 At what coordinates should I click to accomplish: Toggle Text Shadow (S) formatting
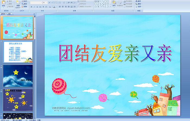tap(43, 7)
